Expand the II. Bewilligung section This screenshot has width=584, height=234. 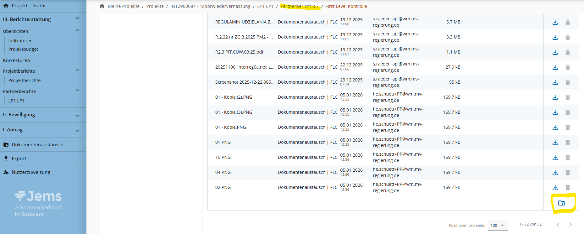point(78,115)
